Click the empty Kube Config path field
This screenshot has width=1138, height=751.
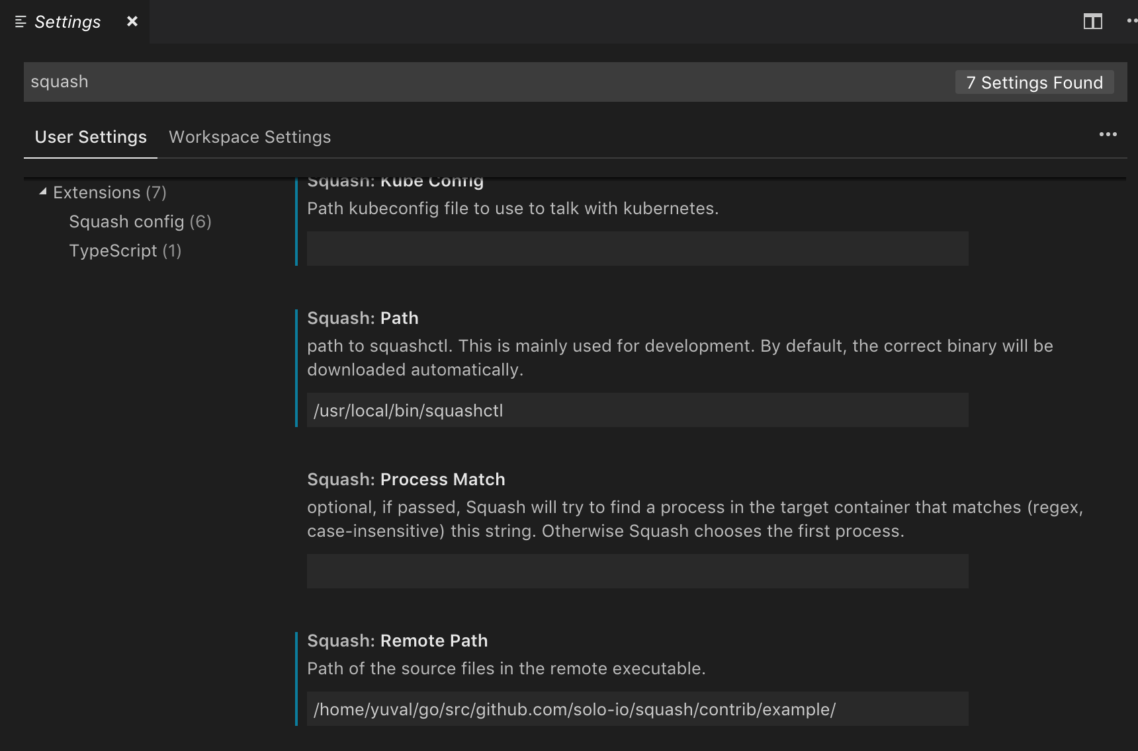638,249
